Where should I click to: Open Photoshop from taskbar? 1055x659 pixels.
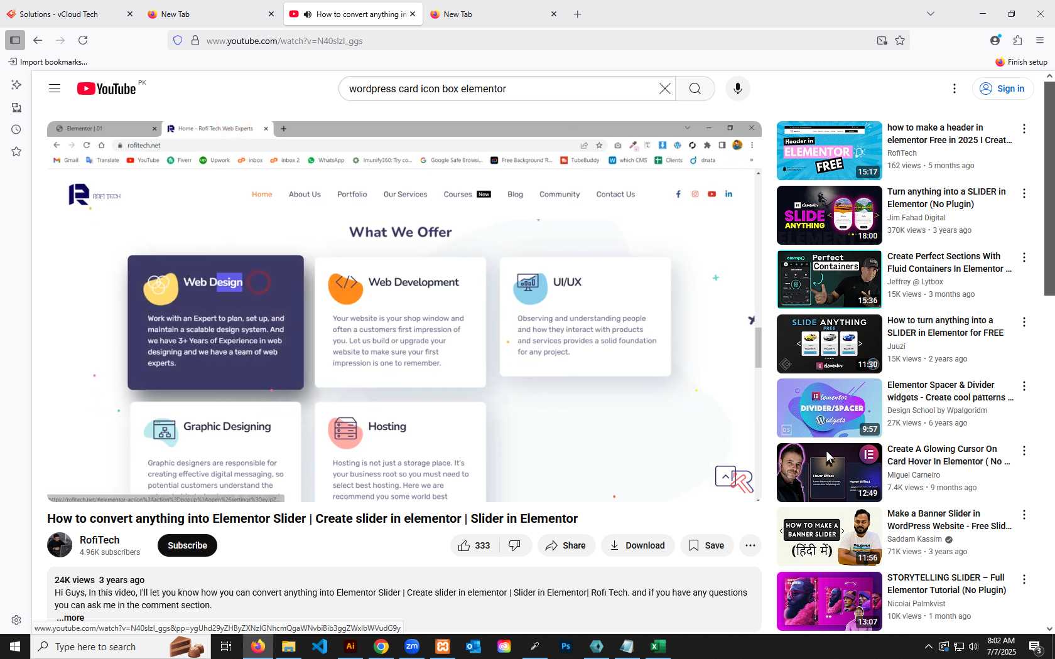coord(566,646)
